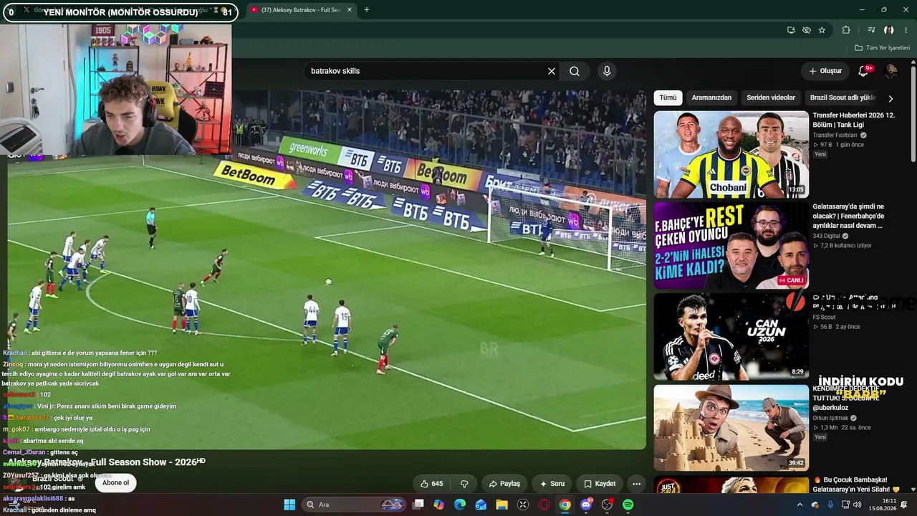The width and height of the screenshot is (917, 516).
Task: Open Copilot from the taskbar
Action: coord(439,505)
